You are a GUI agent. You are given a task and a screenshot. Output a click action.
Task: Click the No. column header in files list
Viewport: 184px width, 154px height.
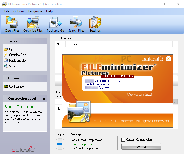pos(60,44)
